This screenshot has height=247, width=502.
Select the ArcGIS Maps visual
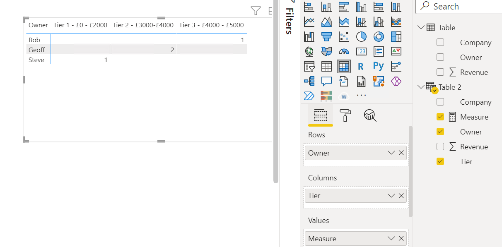(x=379, y=81)
